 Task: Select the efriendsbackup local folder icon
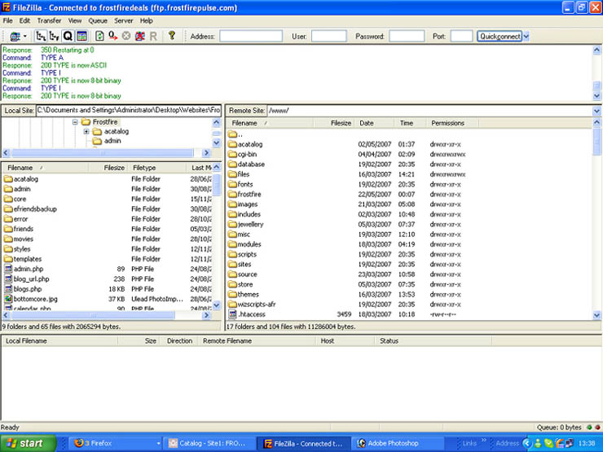[x=8, y=208]
